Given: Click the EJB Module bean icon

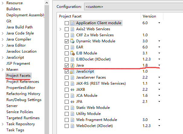Looking at the screenshot, I should (x=72, y=53).
